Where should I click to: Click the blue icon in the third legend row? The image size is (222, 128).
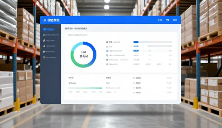[x=107, y=51]
